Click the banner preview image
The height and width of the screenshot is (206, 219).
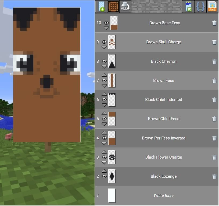pos(47,75)
